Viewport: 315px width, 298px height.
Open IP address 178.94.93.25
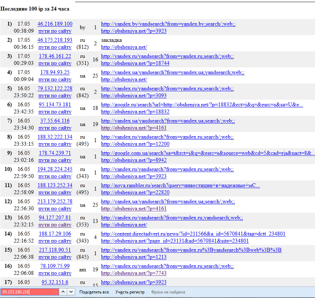(55, 72)
